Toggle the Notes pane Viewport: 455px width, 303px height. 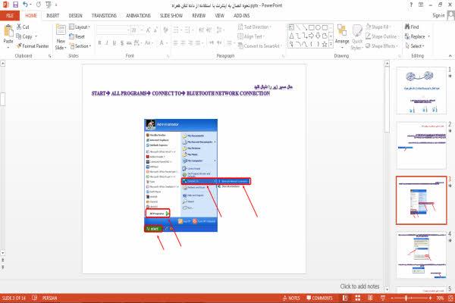(291, 298)
